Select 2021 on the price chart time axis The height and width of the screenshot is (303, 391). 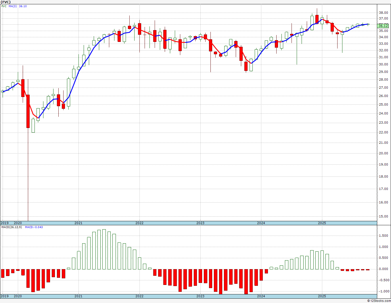coord(78,223)
